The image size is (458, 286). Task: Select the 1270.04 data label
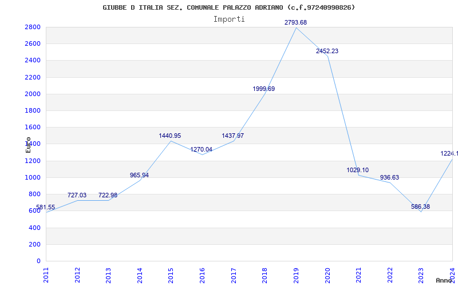point(202,149)
